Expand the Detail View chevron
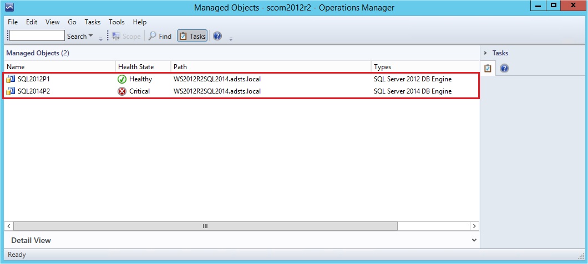Image resolution: width=588 pixels, height=264 pixels. click(474, 240)
